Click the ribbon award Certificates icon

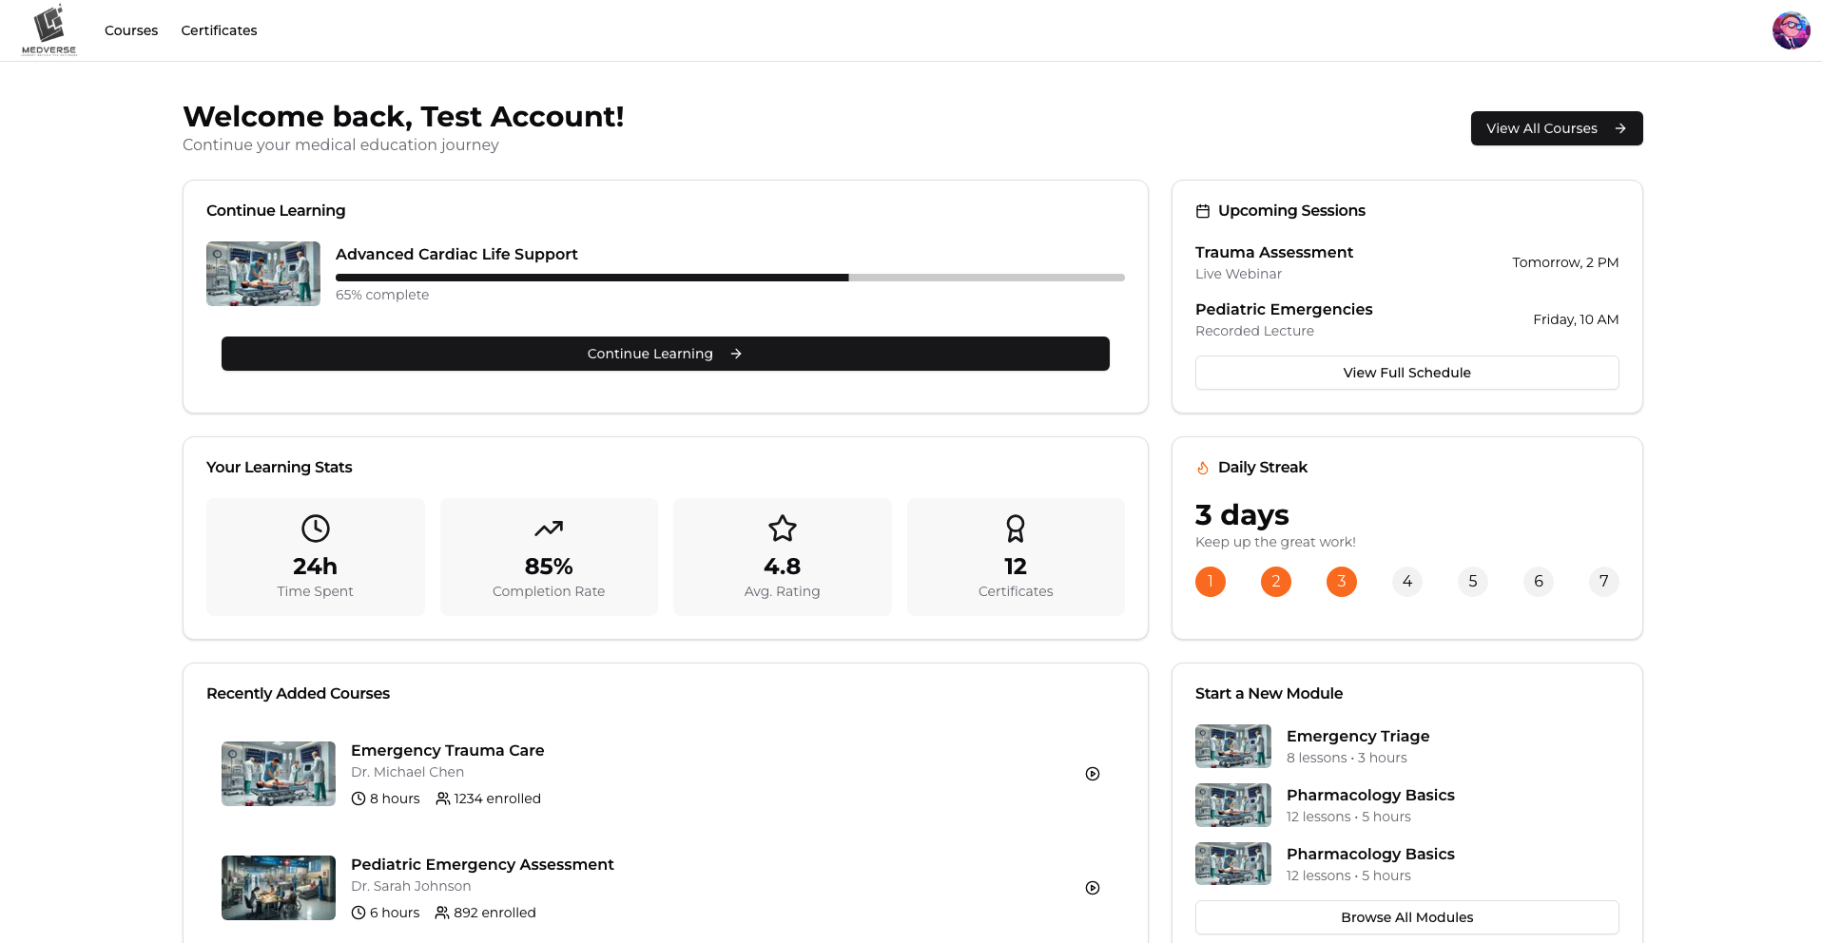(1016, 529)
